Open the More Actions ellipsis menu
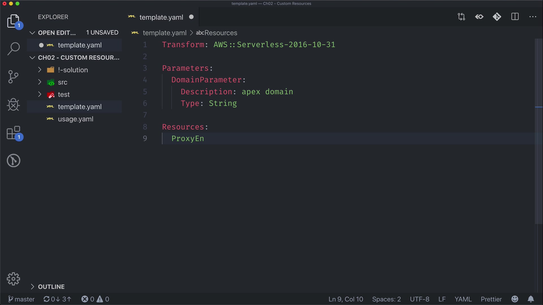 click(x=533, y=17)
